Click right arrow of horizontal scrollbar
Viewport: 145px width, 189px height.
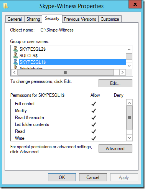click(x=122, y=73)
